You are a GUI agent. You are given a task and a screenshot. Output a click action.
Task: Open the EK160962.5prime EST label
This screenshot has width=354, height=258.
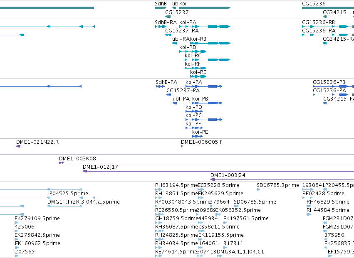(x=38, y=243)
